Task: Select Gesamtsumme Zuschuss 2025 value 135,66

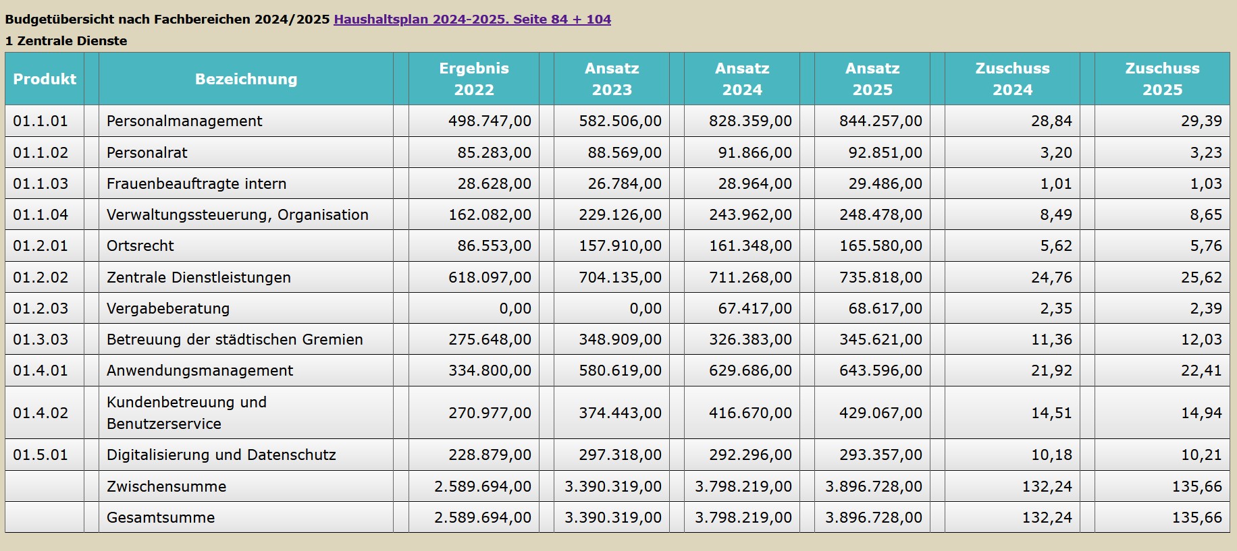Action: (1196, 517)
